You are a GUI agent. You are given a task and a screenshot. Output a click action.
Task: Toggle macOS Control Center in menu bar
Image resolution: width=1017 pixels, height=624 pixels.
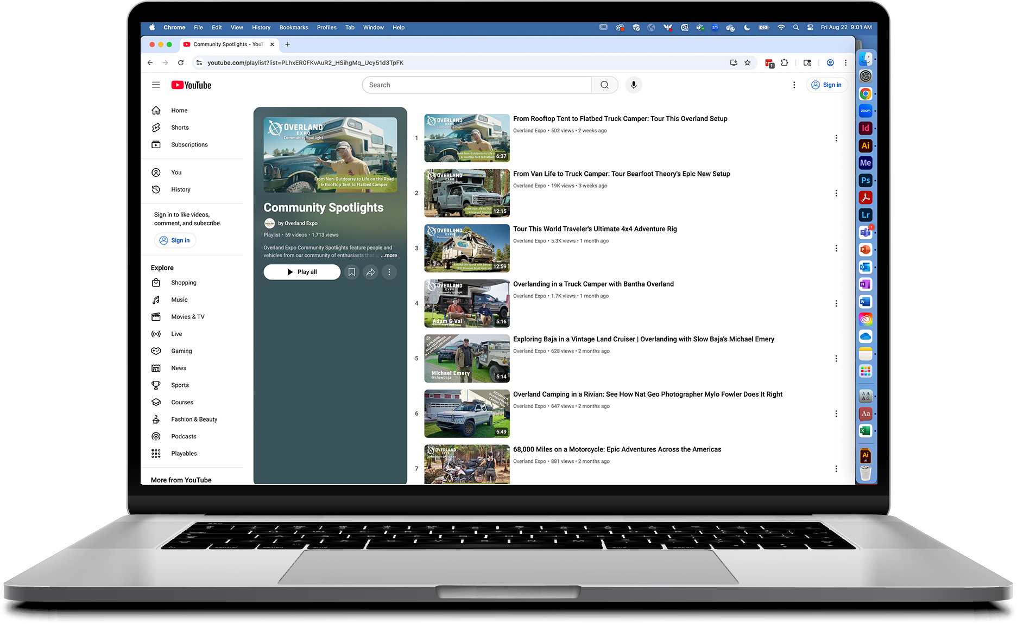(810, 28)
